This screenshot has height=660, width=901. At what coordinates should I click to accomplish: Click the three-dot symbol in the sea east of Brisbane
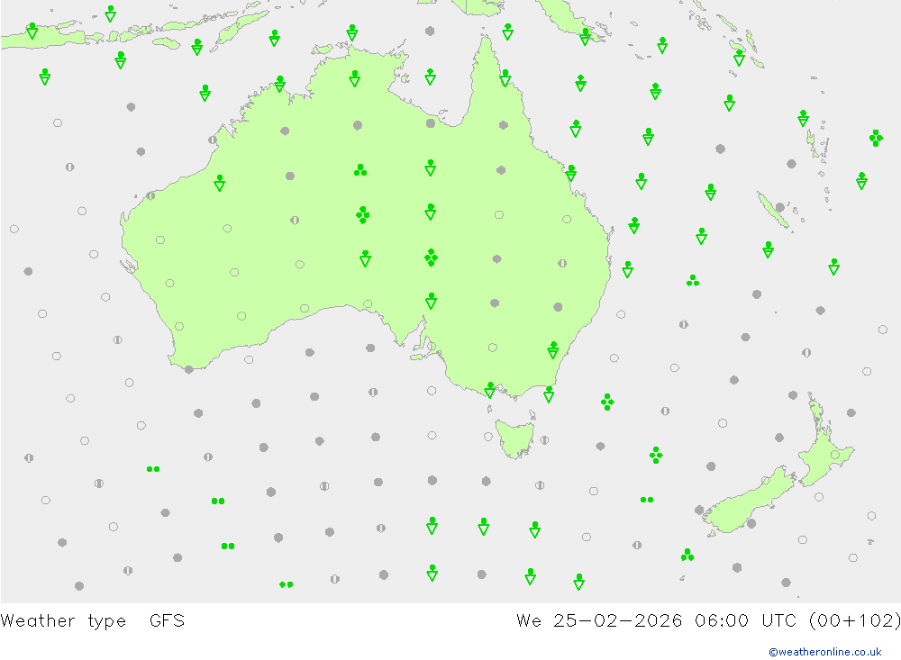coord(693,280)
